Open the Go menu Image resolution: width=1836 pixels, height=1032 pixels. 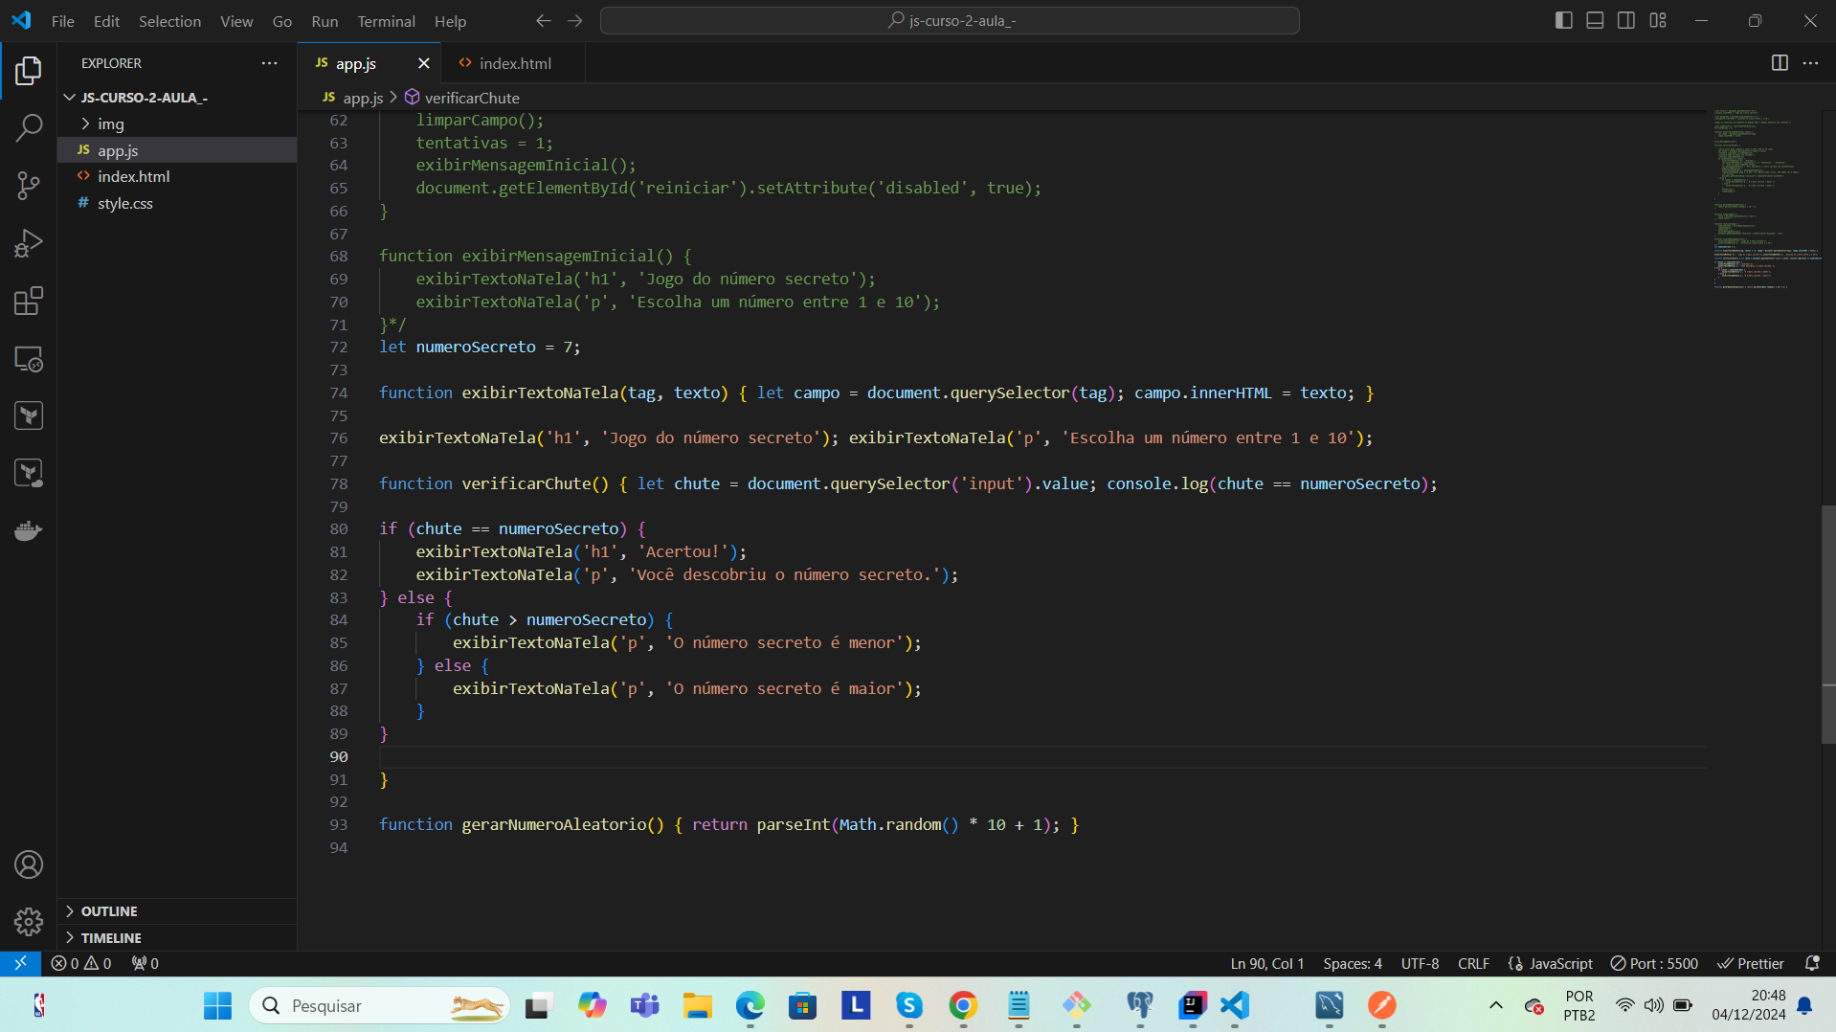coord(281,21)
